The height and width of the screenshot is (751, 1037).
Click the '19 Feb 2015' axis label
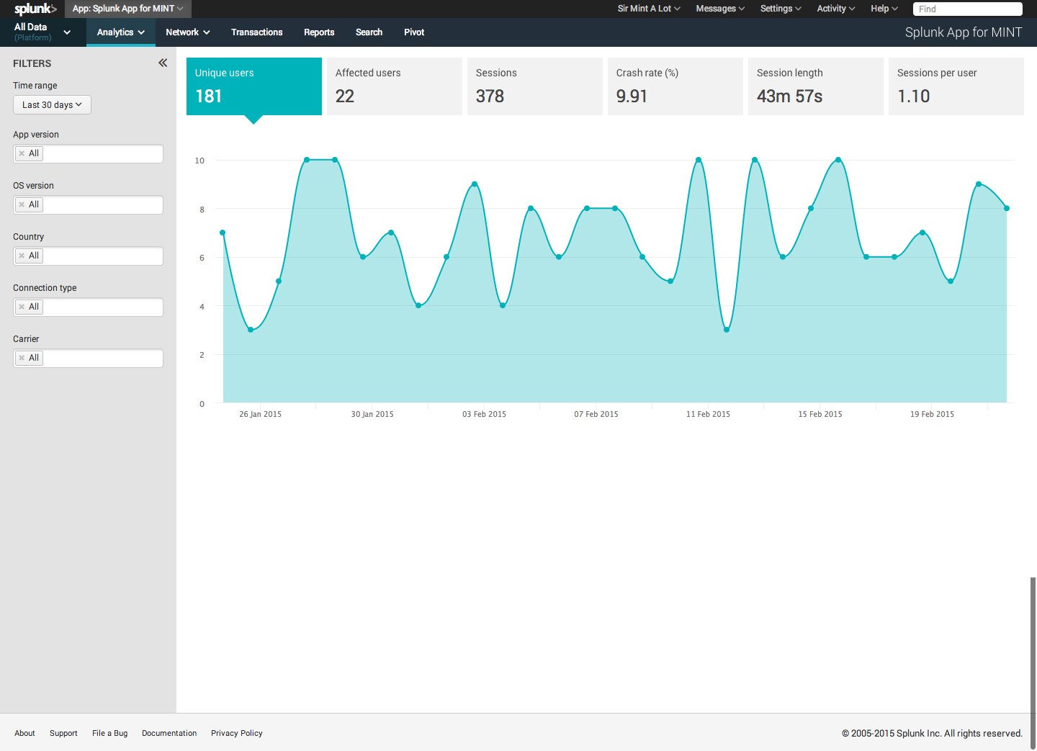point(932,414)
